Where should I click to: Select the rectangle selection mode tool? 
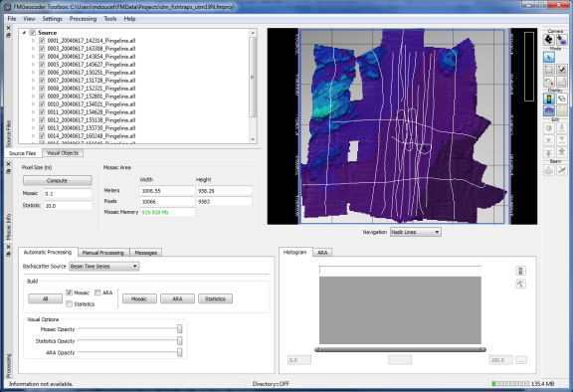point(549,70)
